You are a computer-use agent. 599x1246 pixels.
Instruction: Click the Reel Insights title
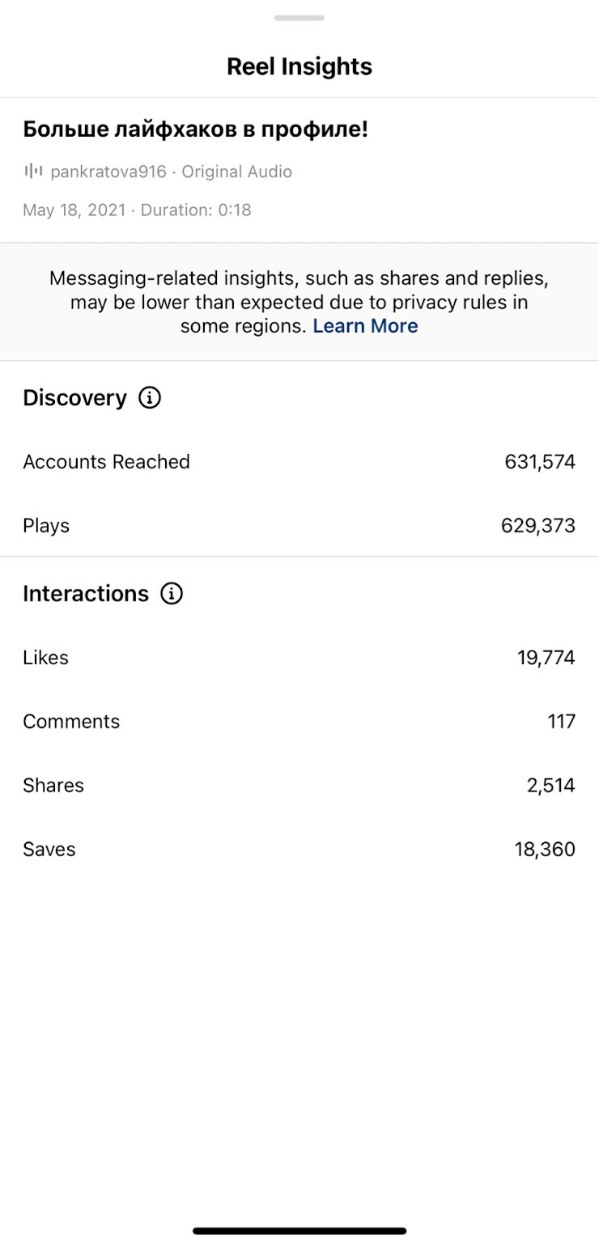tap(299, 66)
